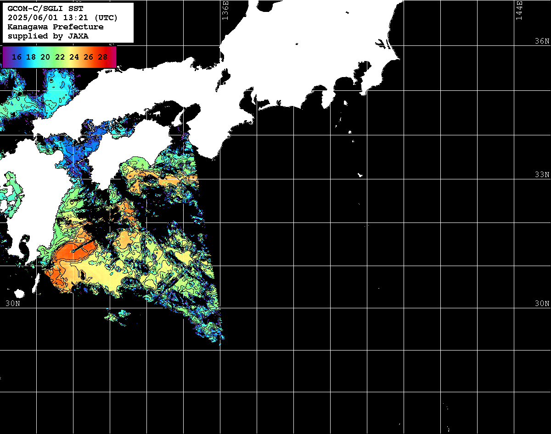
Task: Click the "supplied by JAXA" credit text
Action: [48, 36]
